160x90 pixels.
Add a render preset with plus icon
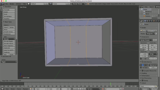pyautogui.click(x=154, y=40)
